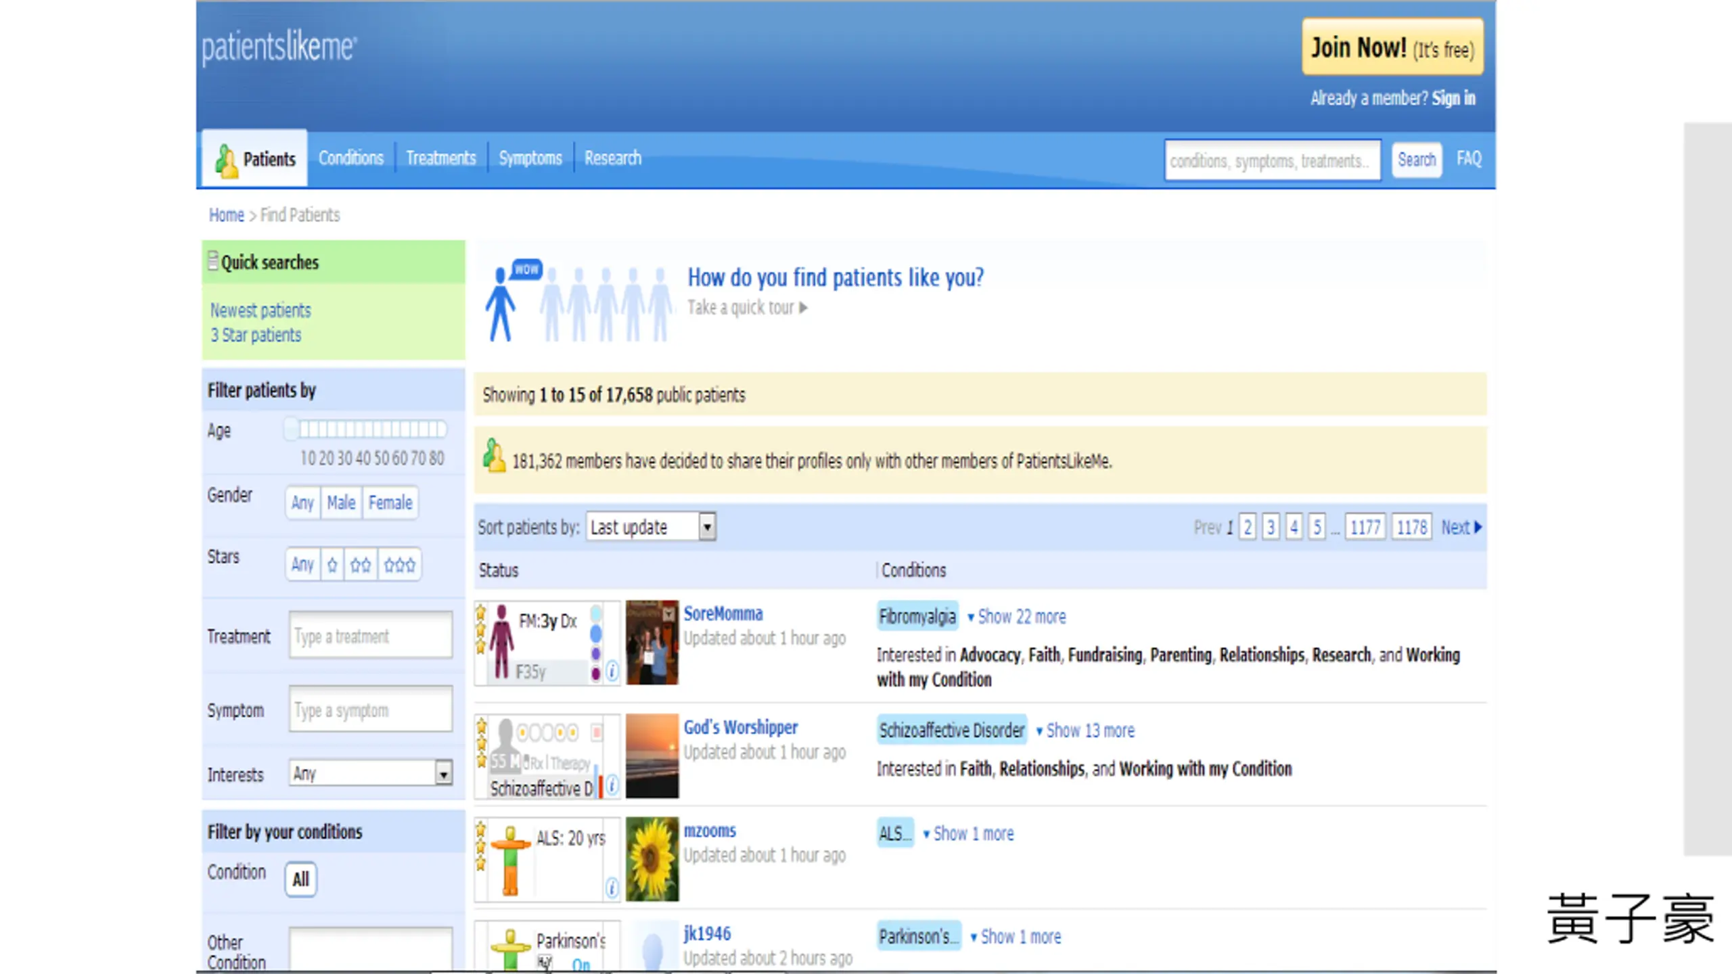Go to results page 2
This screenshot has width=1732, height=974.
(1248, 527)
